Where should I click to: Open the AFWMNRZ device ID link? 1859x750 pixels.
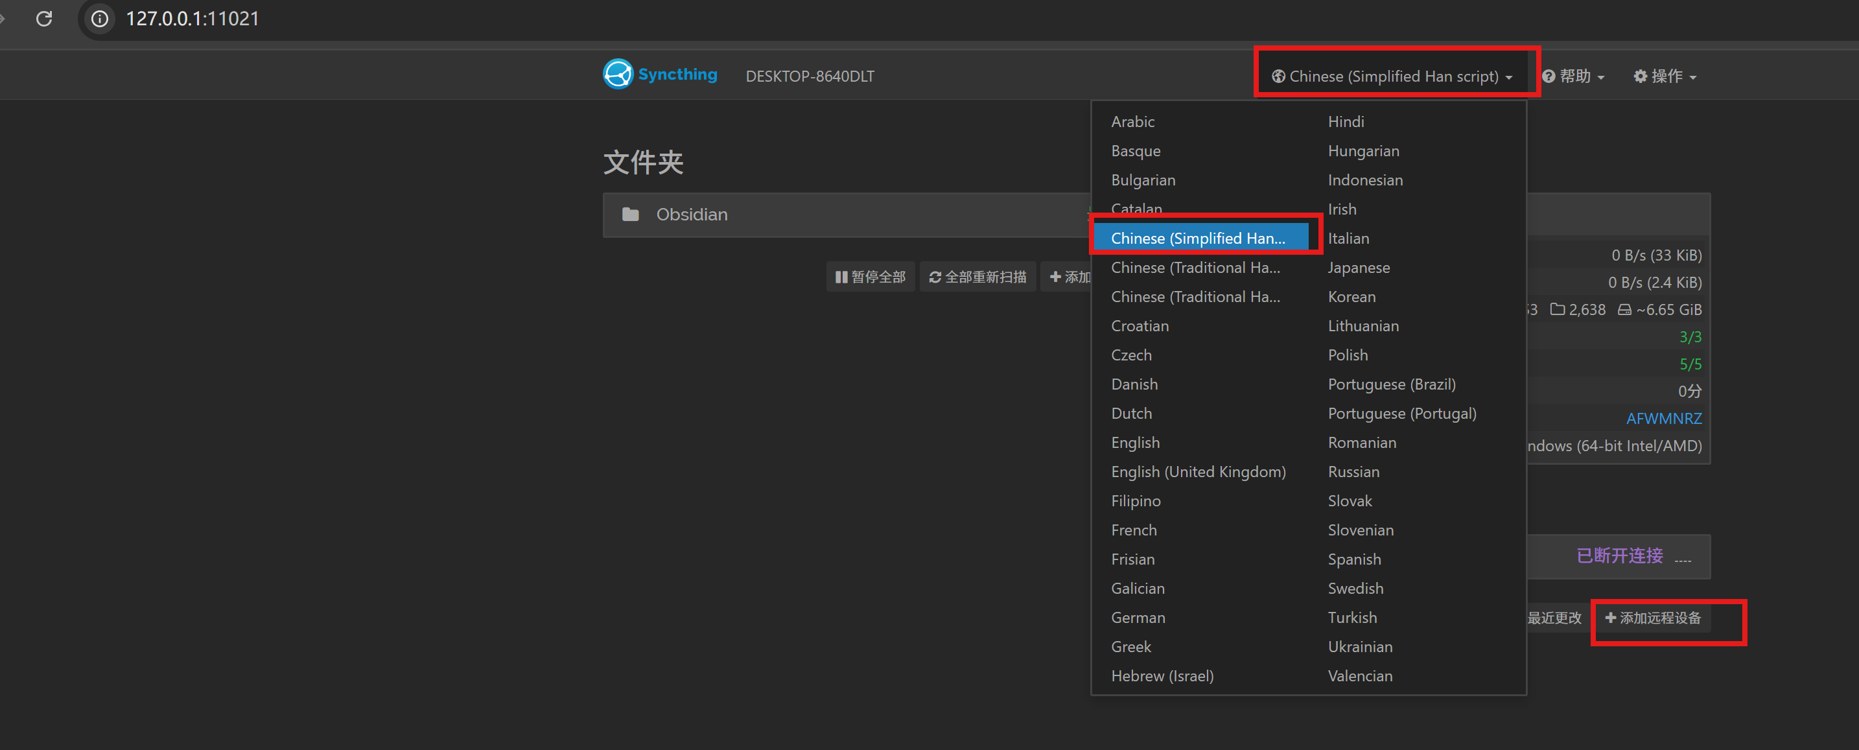tap(1663, 419)
